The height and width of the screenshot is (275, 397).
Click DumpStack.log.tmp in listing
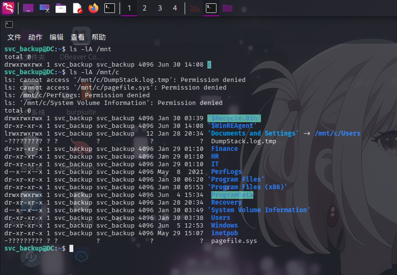coord(244,141)
